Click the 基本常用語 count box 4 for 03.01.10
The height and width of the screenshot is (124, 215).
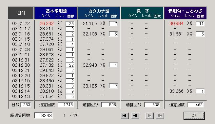tap(70, 44)
